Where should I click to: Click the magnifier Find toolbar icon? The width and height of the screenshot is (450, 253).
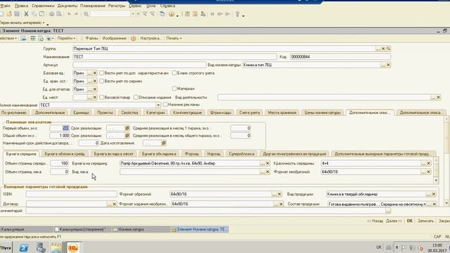click(86, 14)
